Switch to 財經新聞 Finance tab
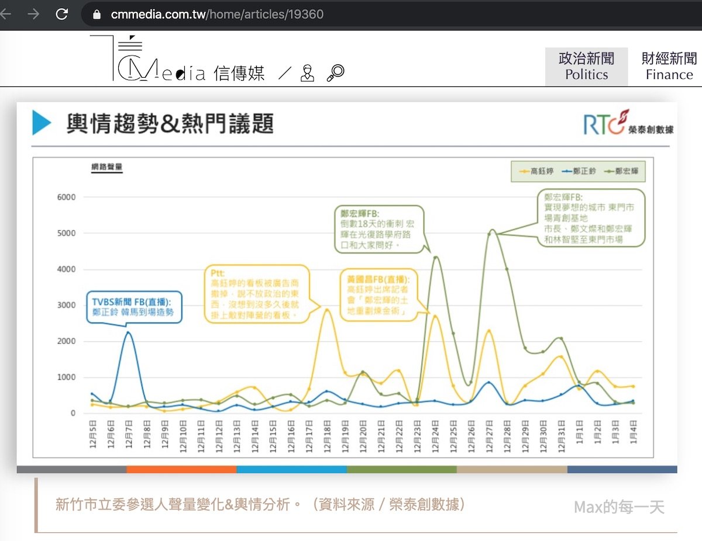The height and width of the screenshot is (541, 702). click(x=669, y=67)
